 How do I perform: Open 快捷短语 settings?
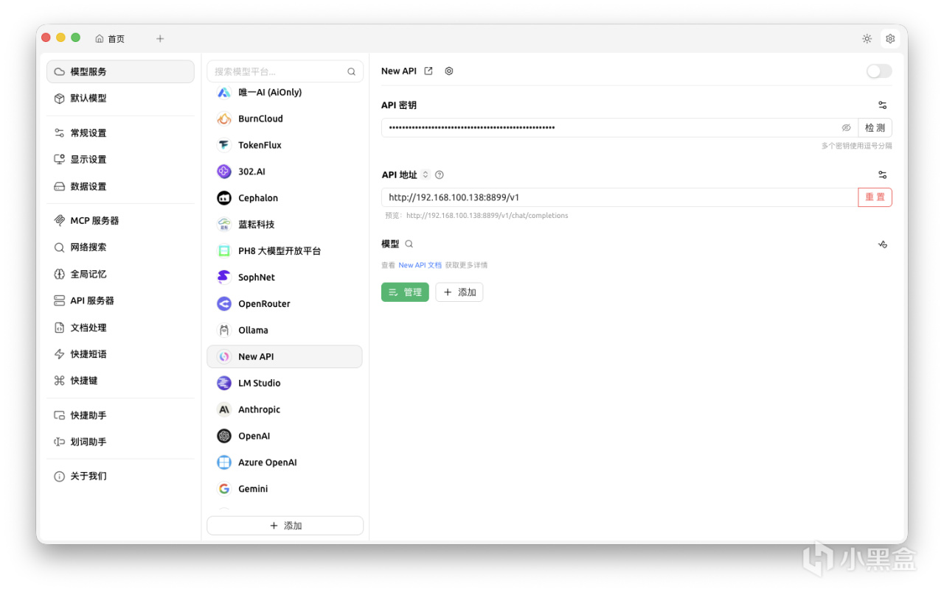pos(120,354)
